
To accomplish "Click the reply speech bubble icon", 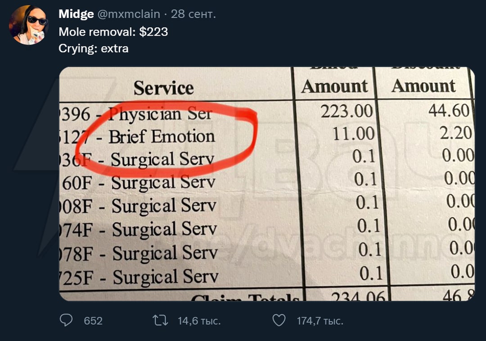I will [x=66, y=320].
